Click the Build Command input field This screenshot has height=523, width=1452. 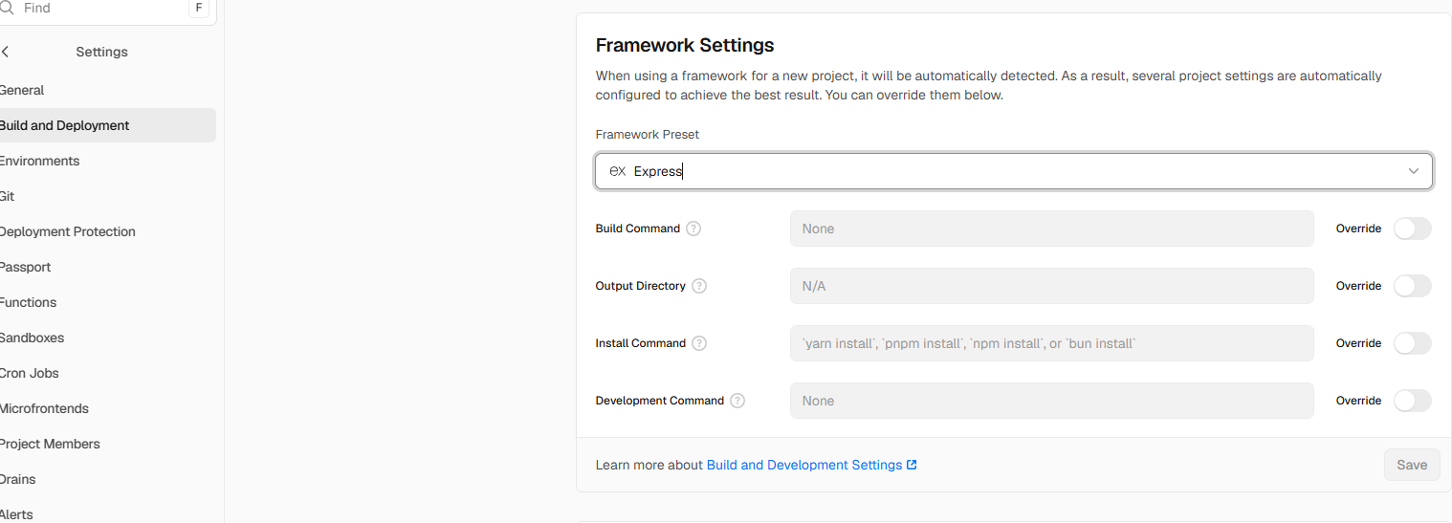(1051, 229)
